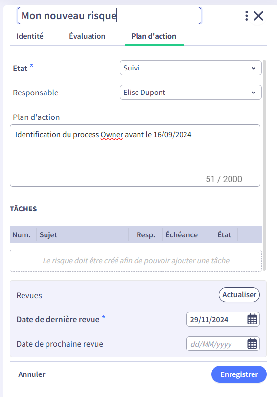Image resolution: width=277 pixels, height=397 pixels.
Task: Click the vertical scrollbar of the form
Action: (264, 165)
